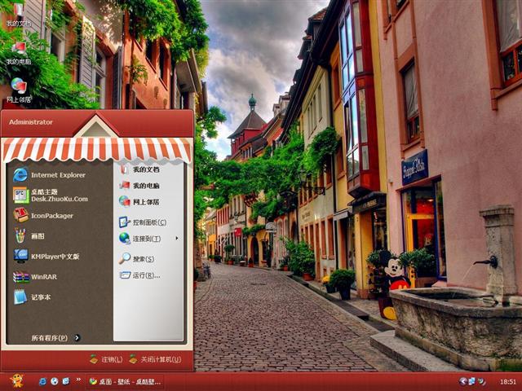Viewport: 522px width, 391px height.
Task: Expand the 连接到(T) submenu arrow
Action: click(x=177, y=239)
